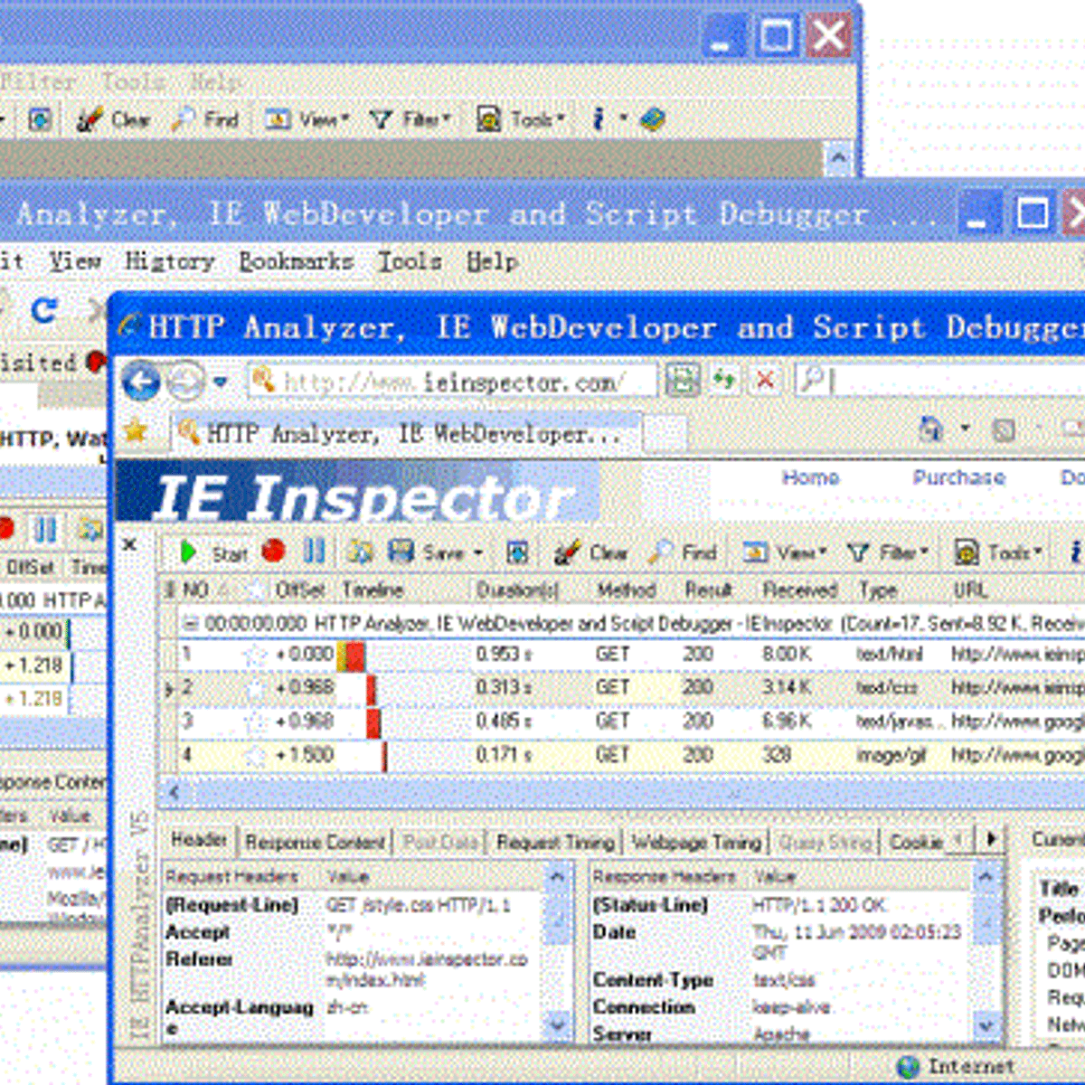Switch to Request Timing tab

pos(555,842)
